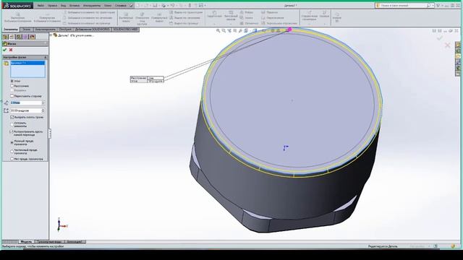Click the New document icon
The width and height of the screenshot is (463, 260).
point(137,5)
